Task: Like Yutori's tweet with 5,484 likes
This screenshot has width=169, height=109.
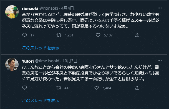Action: [97, 88]
